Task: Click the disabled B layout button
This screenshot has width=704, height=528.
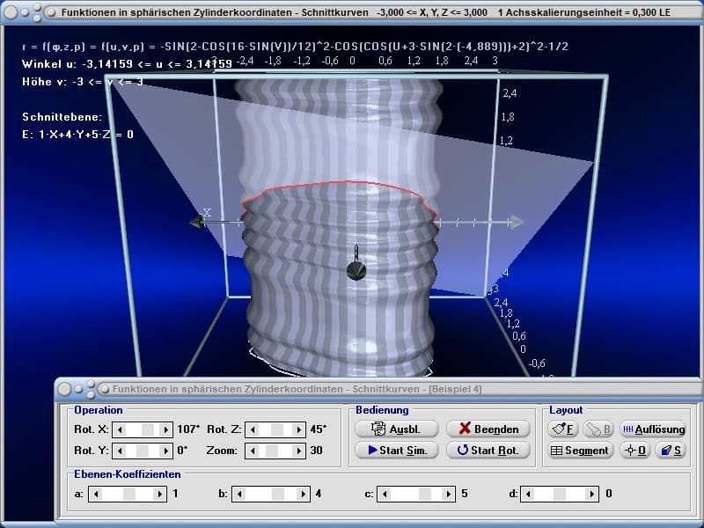Action: point(598,429)
